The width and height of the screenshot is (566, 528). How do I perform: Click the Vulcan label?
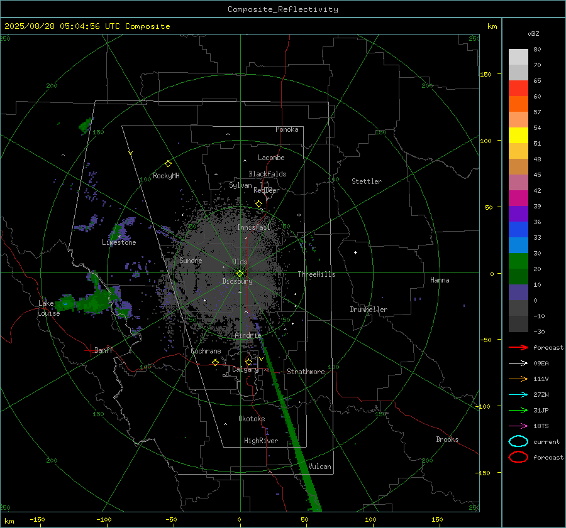(x=319, y=466)
